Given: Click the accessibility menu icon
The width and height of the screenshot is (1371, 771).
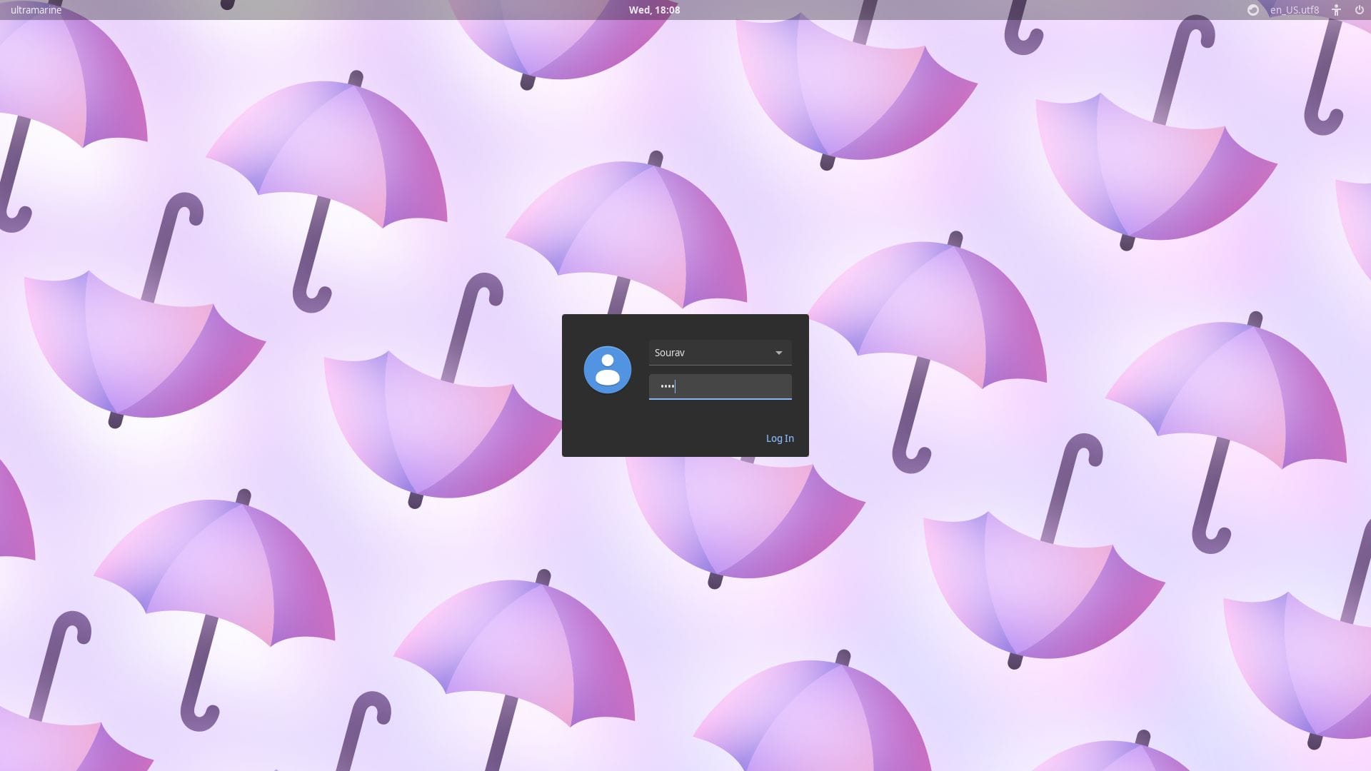Looking at the screenshot, I should (x=1335, y=9).
